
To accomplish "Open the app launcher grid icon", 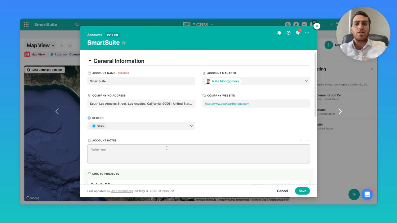I will click(26, 24).
